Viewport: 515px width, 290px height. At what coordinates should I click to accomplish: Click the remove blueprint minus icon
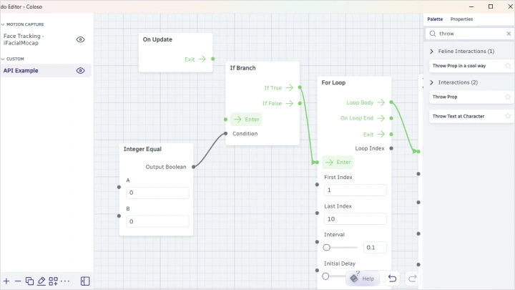tap(17, 281)
